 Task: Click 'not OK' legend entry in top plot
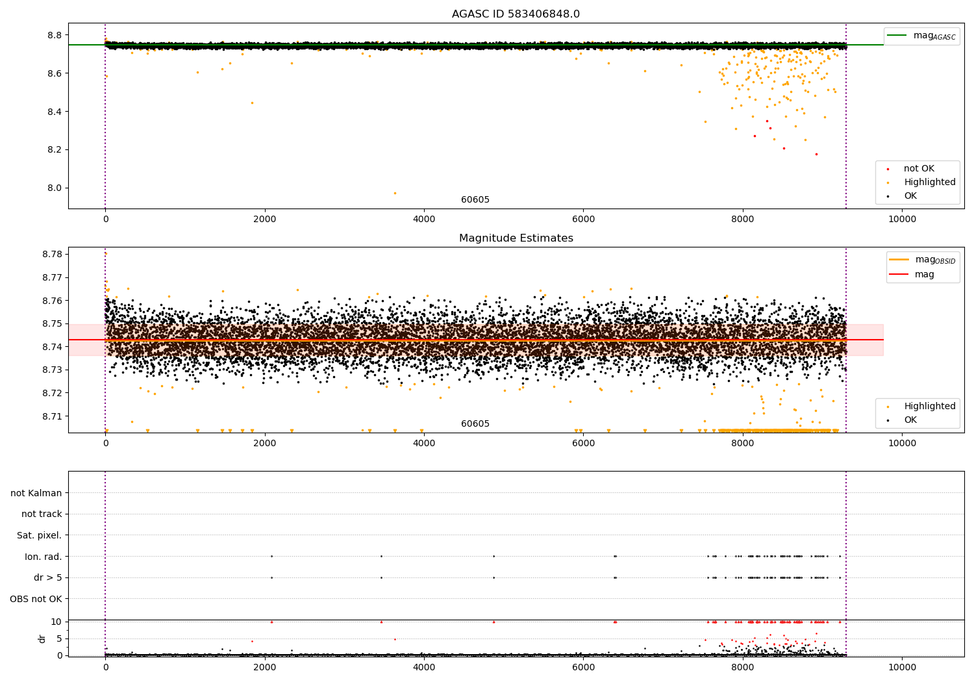pyautogui.click(x=919, y=169)
